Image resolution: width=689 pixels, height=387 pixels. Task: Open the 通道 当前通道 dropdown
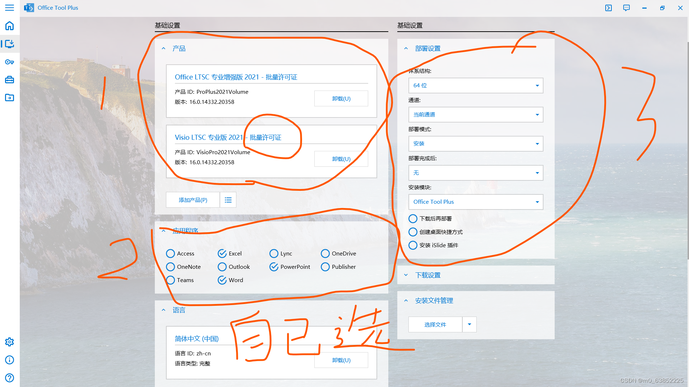476,115
